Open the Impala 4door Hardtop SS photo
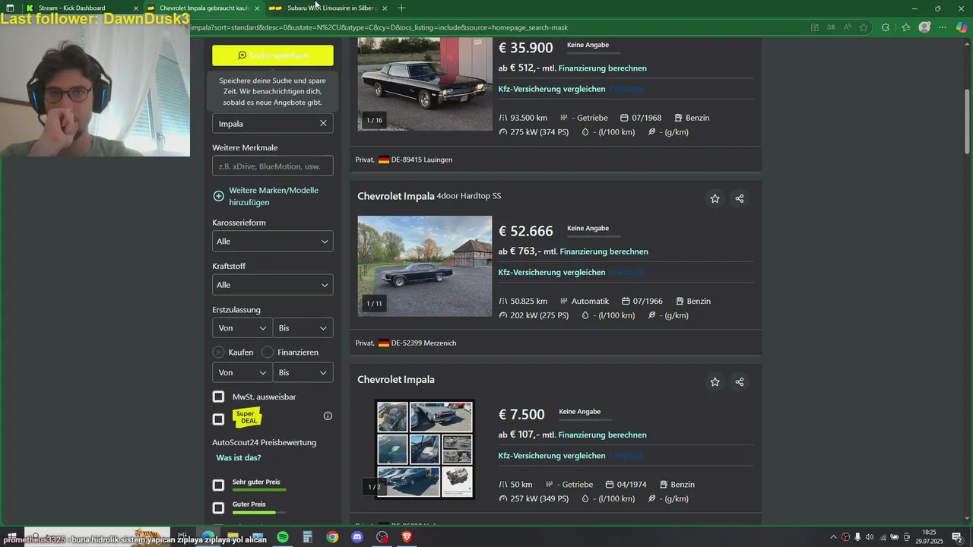The width and height of the screenshot is (973, 547). pyautogui.click(x=425, y=266)
